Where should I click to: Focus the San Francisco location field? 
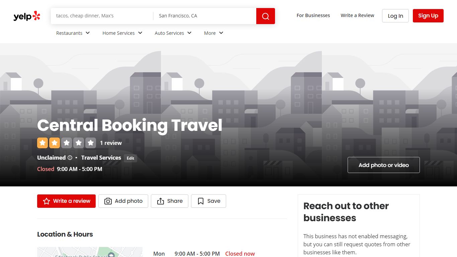[205, 16]
